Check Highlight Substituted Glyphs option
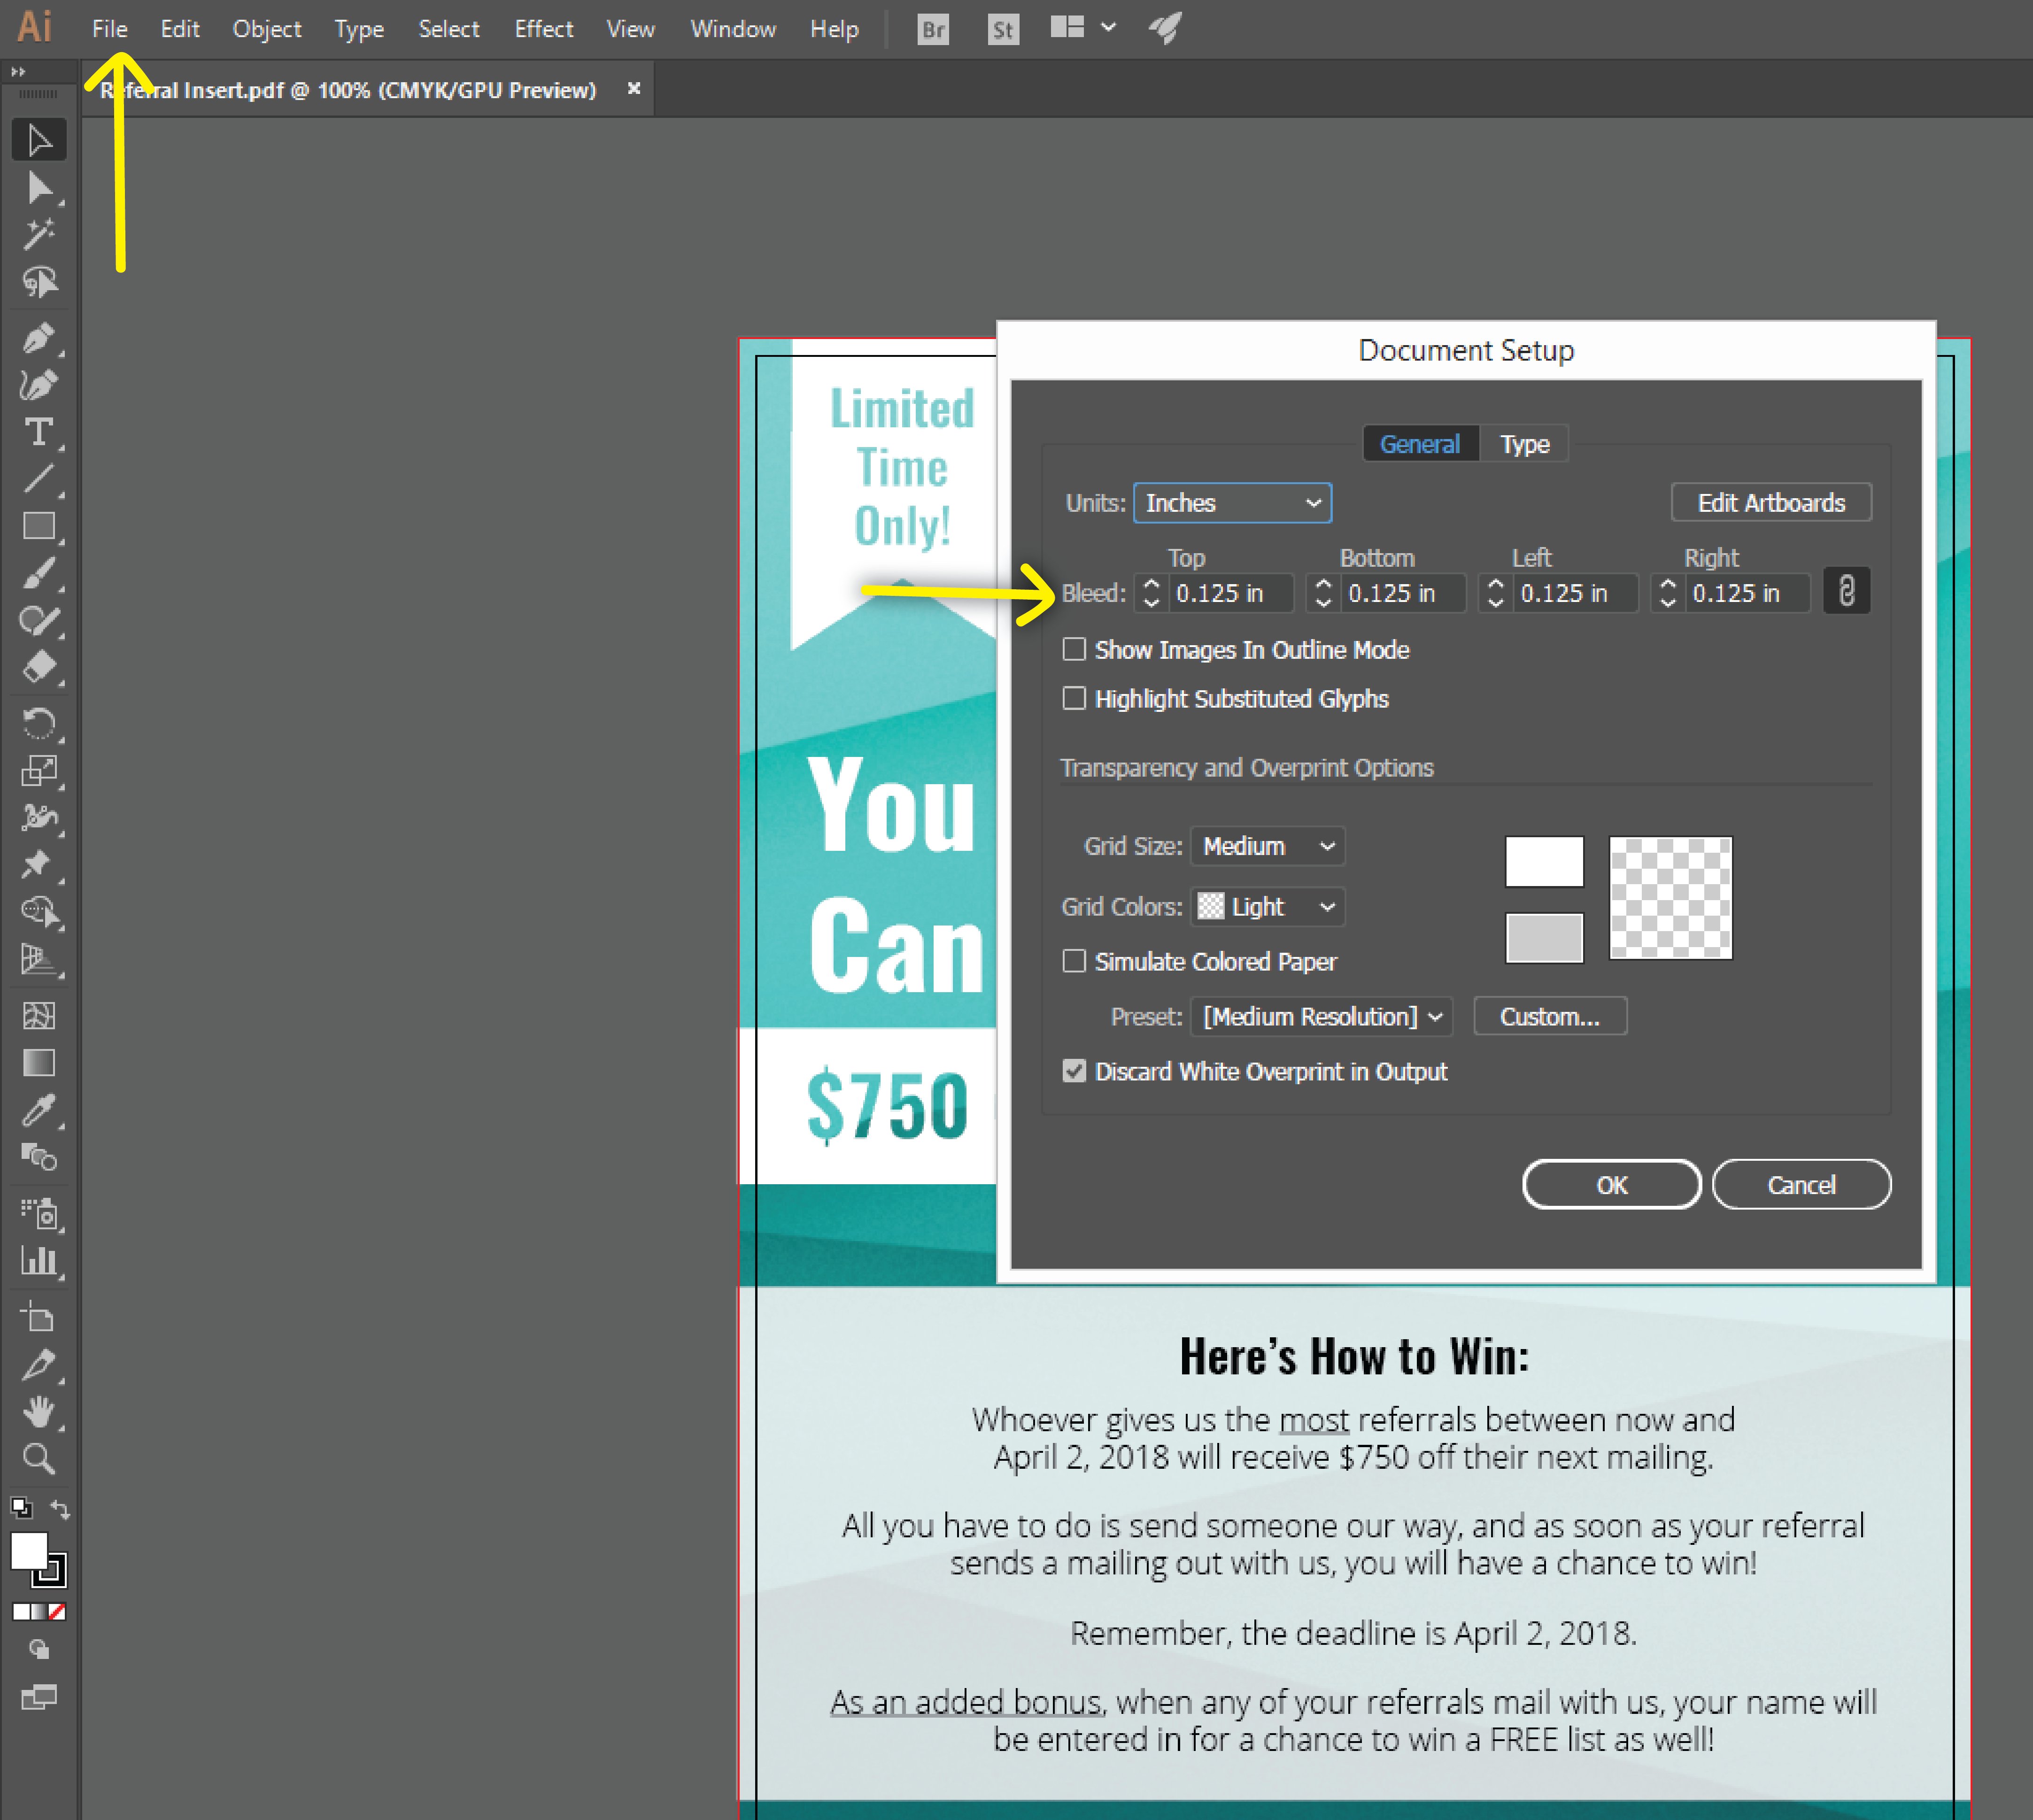 tap(1074, 699)
